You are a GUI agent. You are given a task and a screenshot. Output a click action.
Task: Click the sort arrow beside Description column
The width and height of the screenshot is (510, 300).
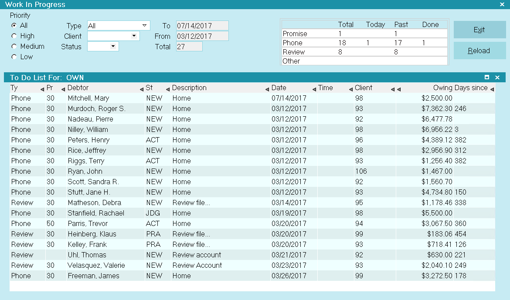(267, 89)
